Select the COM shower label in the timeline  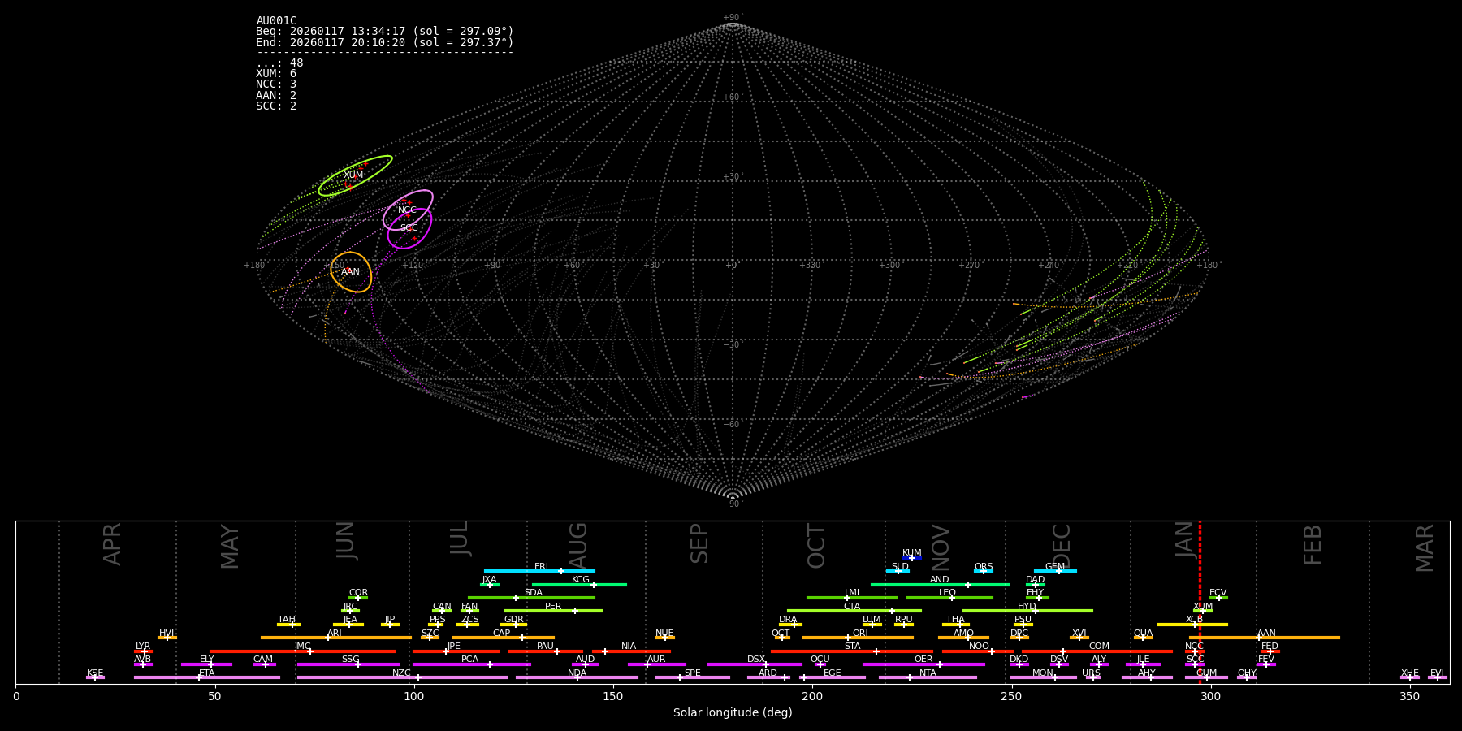pos(1099,647)
